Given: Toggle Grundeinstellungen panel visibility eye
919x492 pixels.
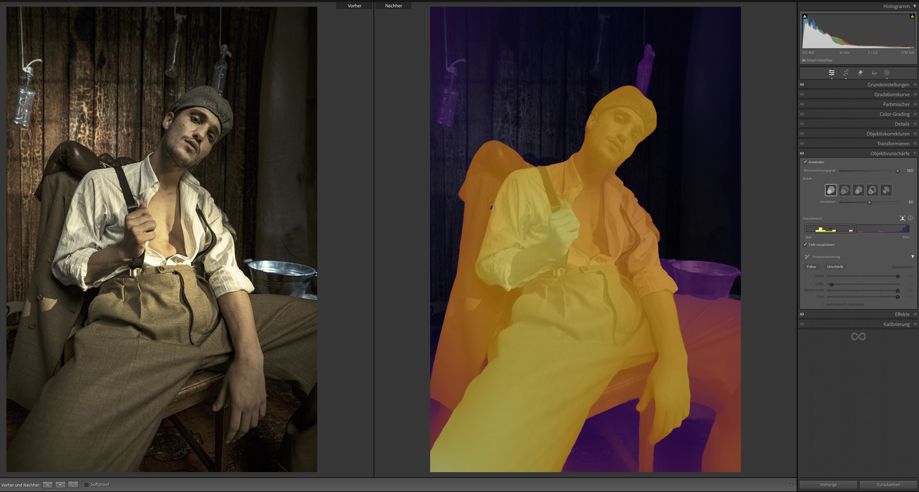Looking at the screenshot, I should pyautogui.click(x=802, y=85).
